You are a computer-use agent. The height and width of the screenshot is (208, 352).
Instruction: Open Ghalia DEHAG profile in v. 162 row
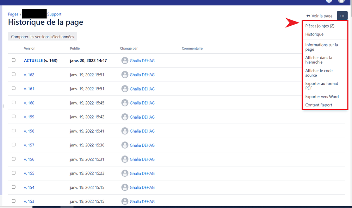[142, 75]
